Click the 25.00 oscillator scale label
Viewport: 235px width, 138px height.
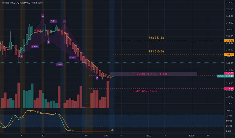click(229, 126)
